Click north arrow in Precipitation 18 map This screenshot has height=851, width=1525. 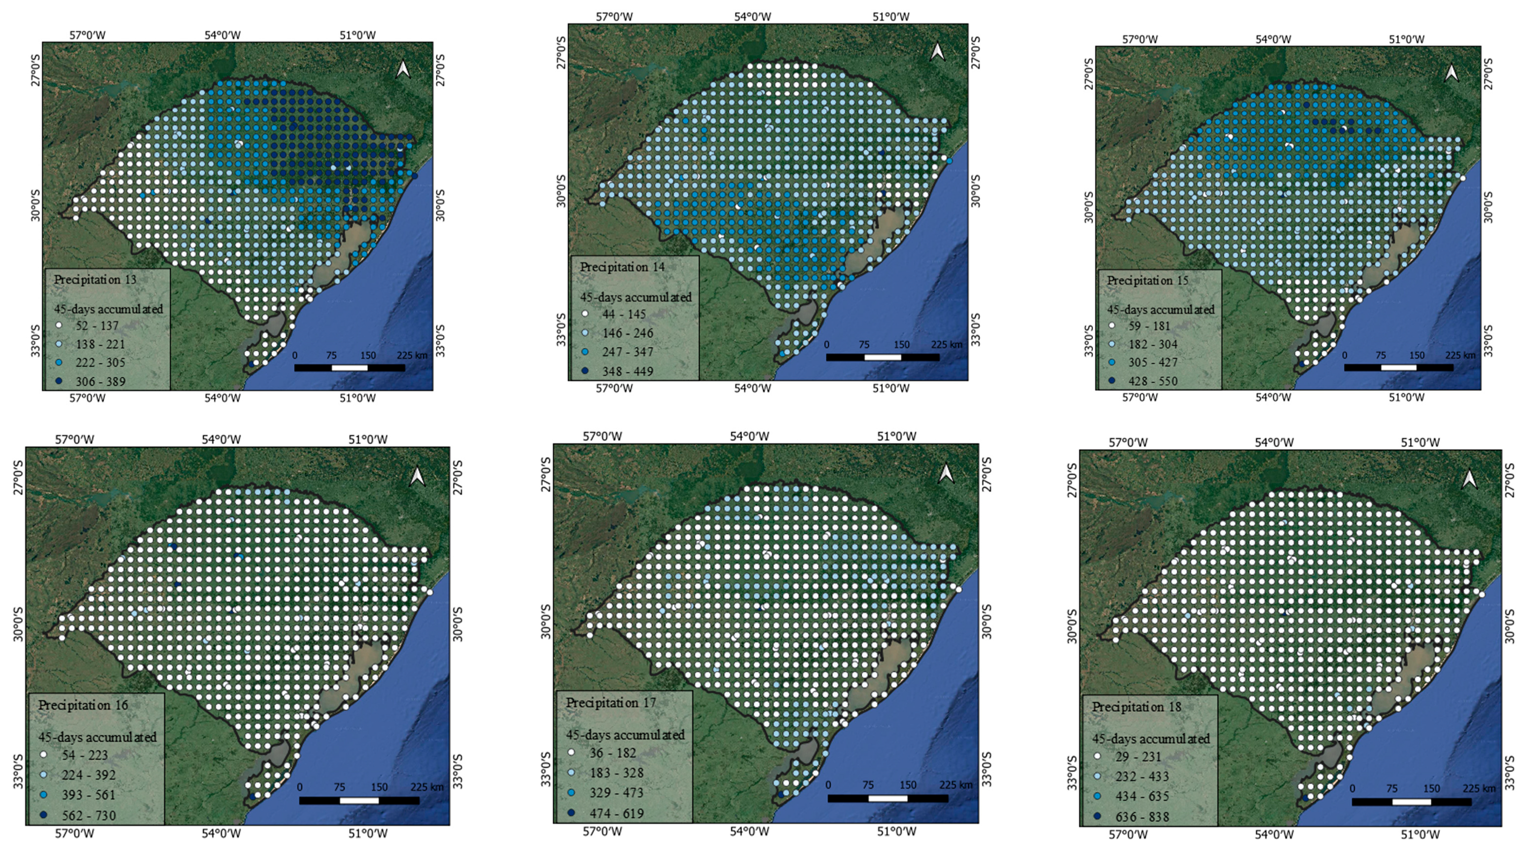tap(1469, 479)
